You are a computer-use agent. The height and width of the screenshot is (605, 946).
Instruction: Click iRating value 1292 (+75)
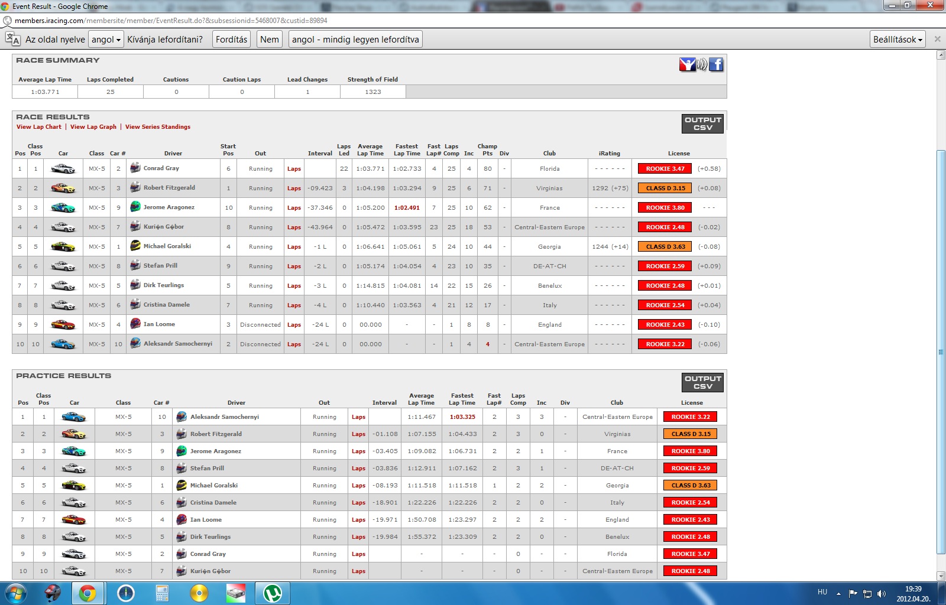(x=610, y=188)
